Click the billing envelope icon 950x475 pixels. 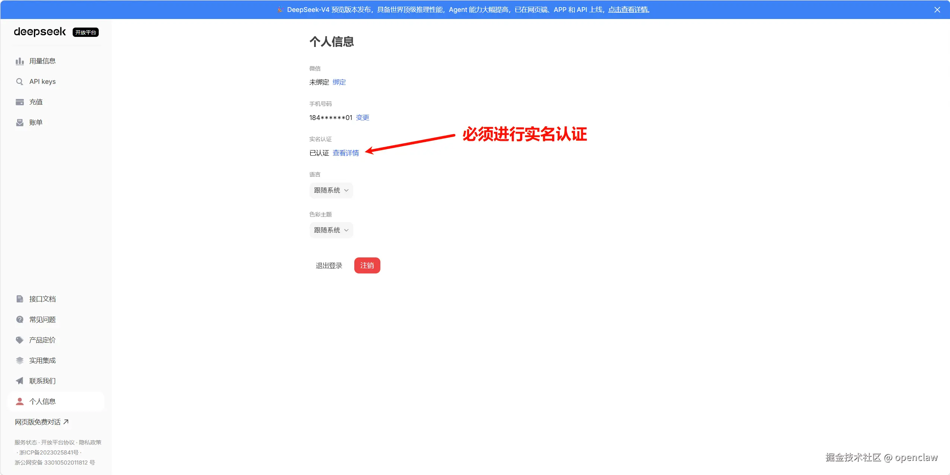(x=20, y=123)
